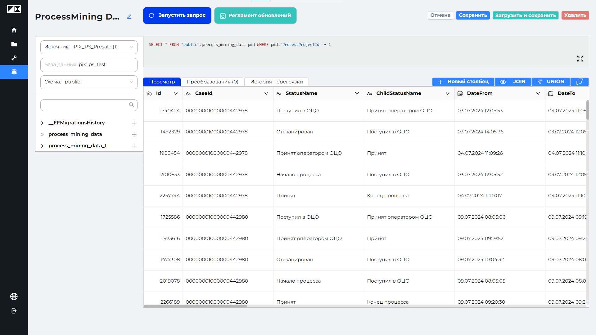This screenshot has height=335, width=596.
Task: Open the Источник source dropdown
Action: coord(89,47)
